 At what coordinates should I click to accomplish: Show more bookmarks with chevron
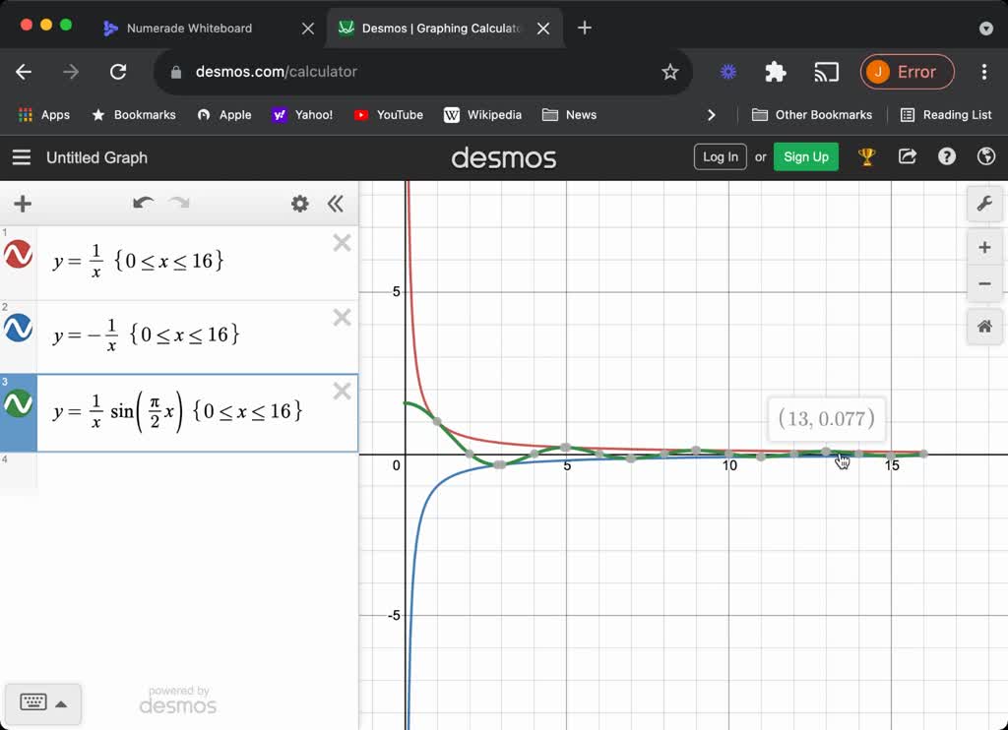point(712,115)
